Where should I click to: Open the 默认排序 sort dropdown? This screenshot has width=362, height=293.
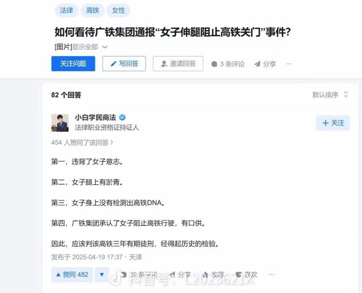coord(330,94)
